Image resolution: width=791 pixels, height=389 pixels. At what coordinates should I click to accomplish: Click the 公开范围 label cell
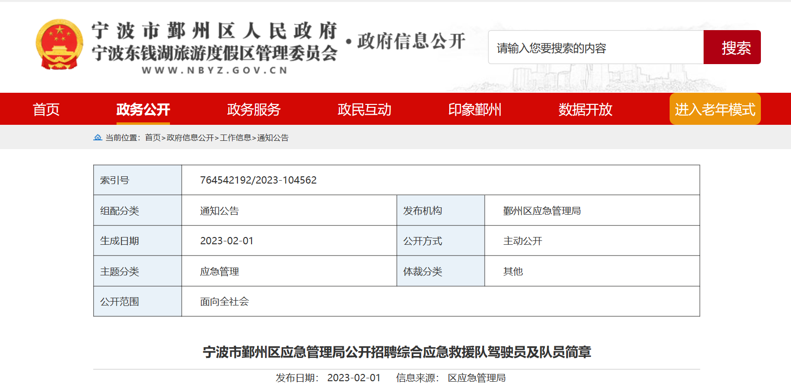138,302
